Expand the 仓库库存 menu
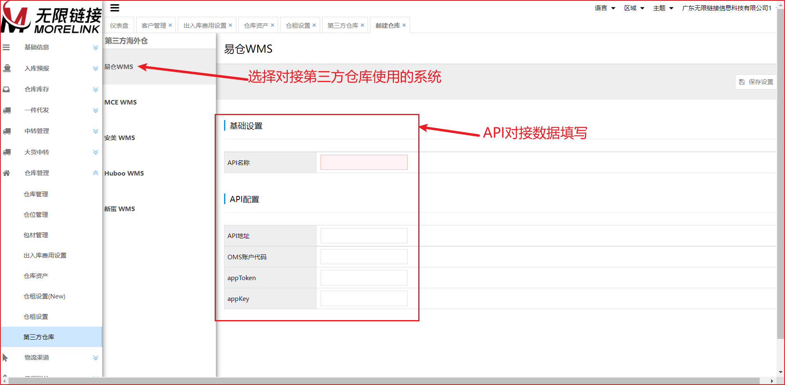785x385 pixels. coord(96,89)
